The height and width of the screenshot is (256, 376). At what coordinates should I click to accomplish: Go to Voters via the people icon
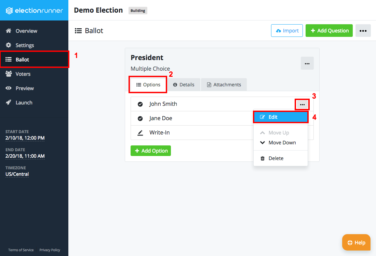9,74
